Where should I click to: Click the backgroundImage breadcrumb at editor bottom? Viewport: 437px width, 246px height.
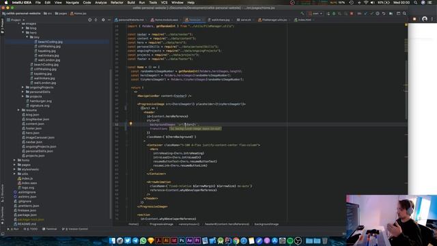(266, 224)
